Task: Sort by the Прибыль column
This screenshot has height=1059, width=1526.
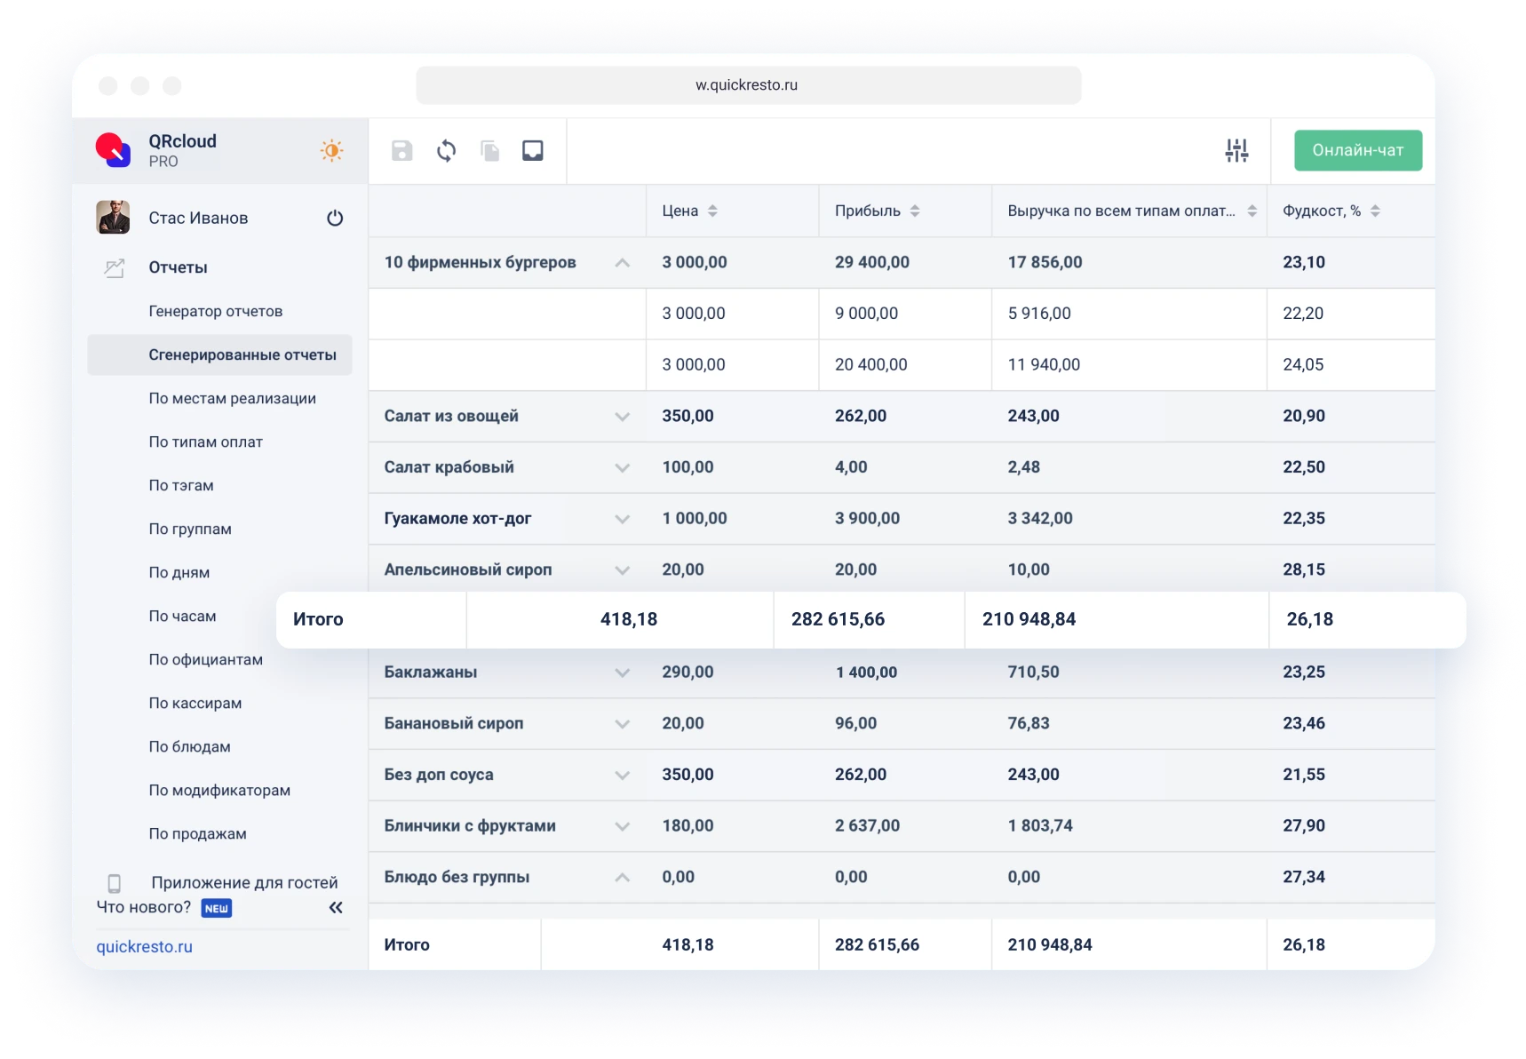Action: pos(915,211)
